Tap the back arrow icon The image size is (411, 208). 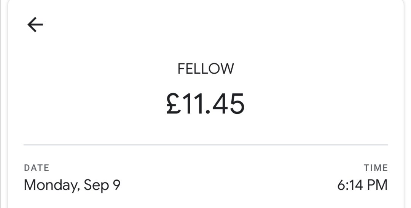point(35,25)
